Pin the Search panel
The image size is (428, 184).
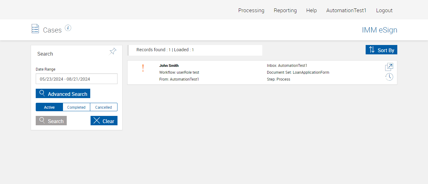click(113, 52)
